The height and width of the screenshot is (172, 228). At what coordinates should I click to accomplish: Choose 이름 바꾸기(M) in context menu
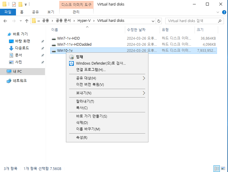pyautogui.click(x=107, y=129)
